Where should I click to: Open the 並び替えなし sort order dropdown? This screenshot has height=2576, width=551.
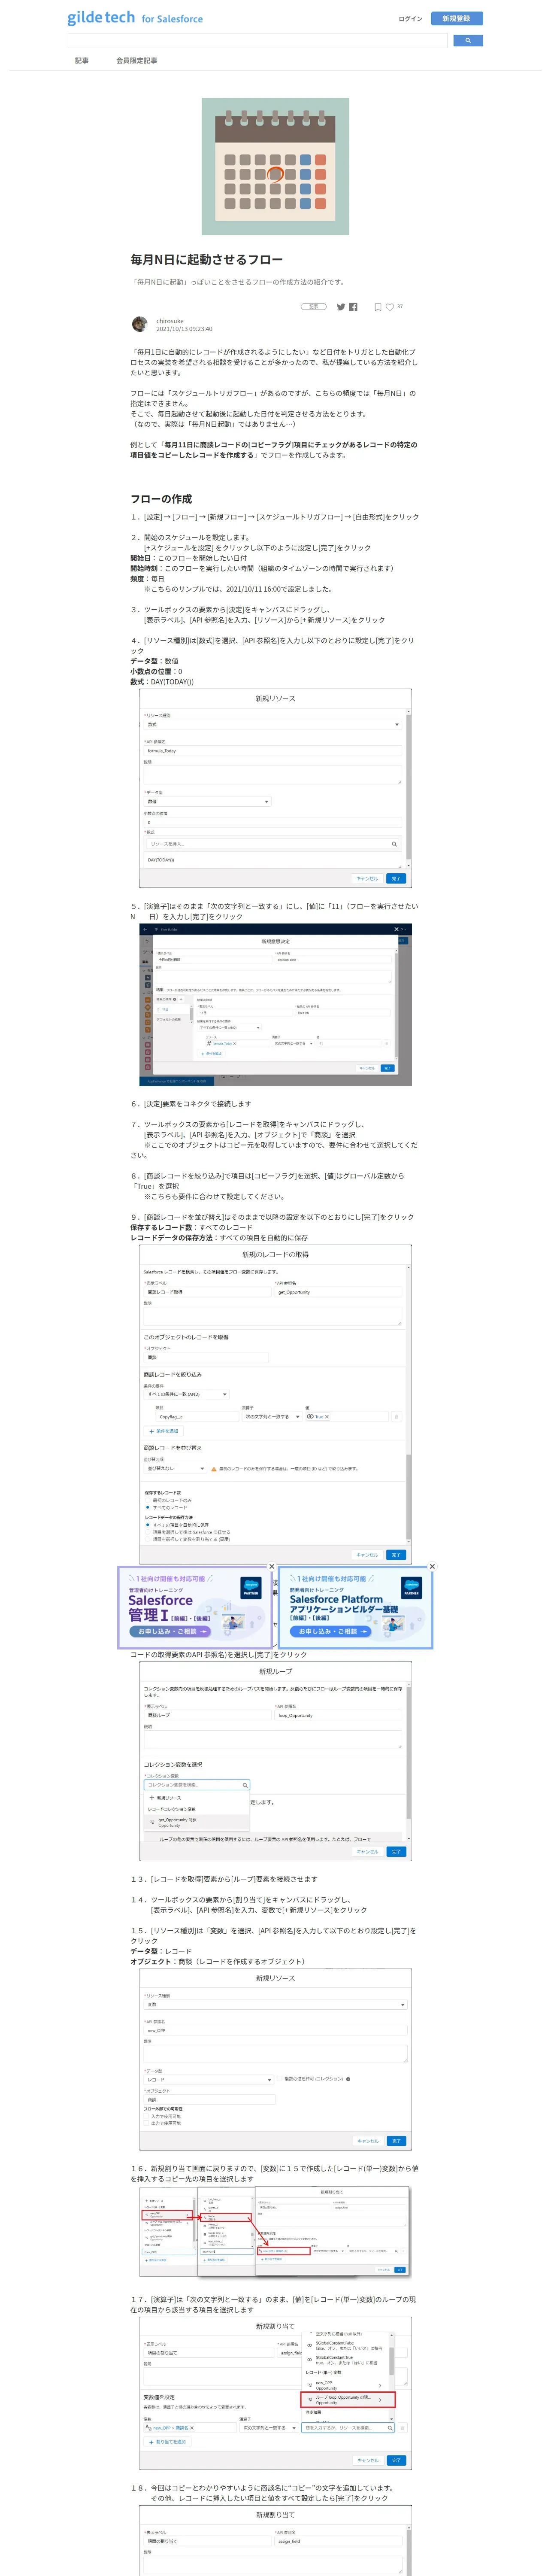[x=175, y=1469]
